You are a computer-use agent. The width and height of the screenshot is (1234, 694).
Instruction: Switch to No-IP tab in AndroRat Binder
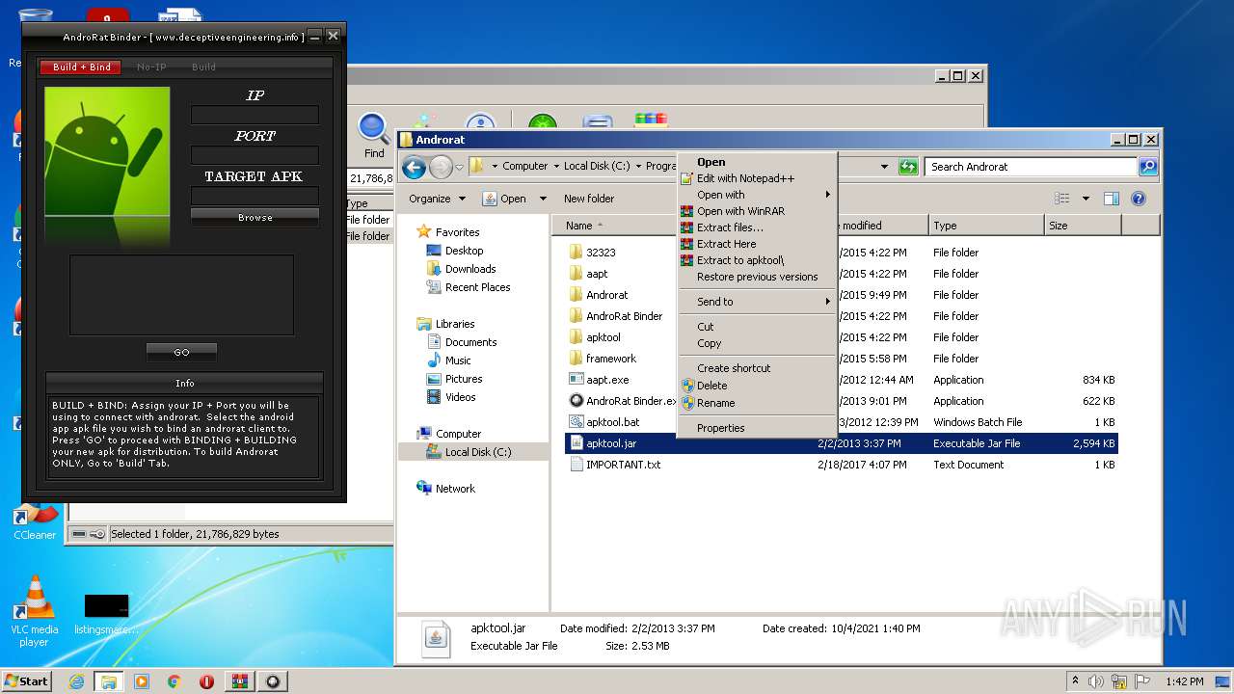[151, 67]
